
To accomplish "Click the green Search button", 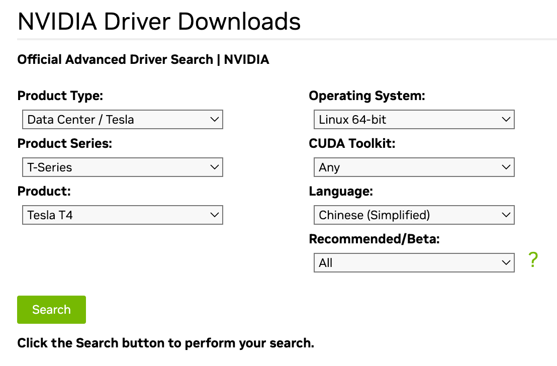I will coord(51,310).
